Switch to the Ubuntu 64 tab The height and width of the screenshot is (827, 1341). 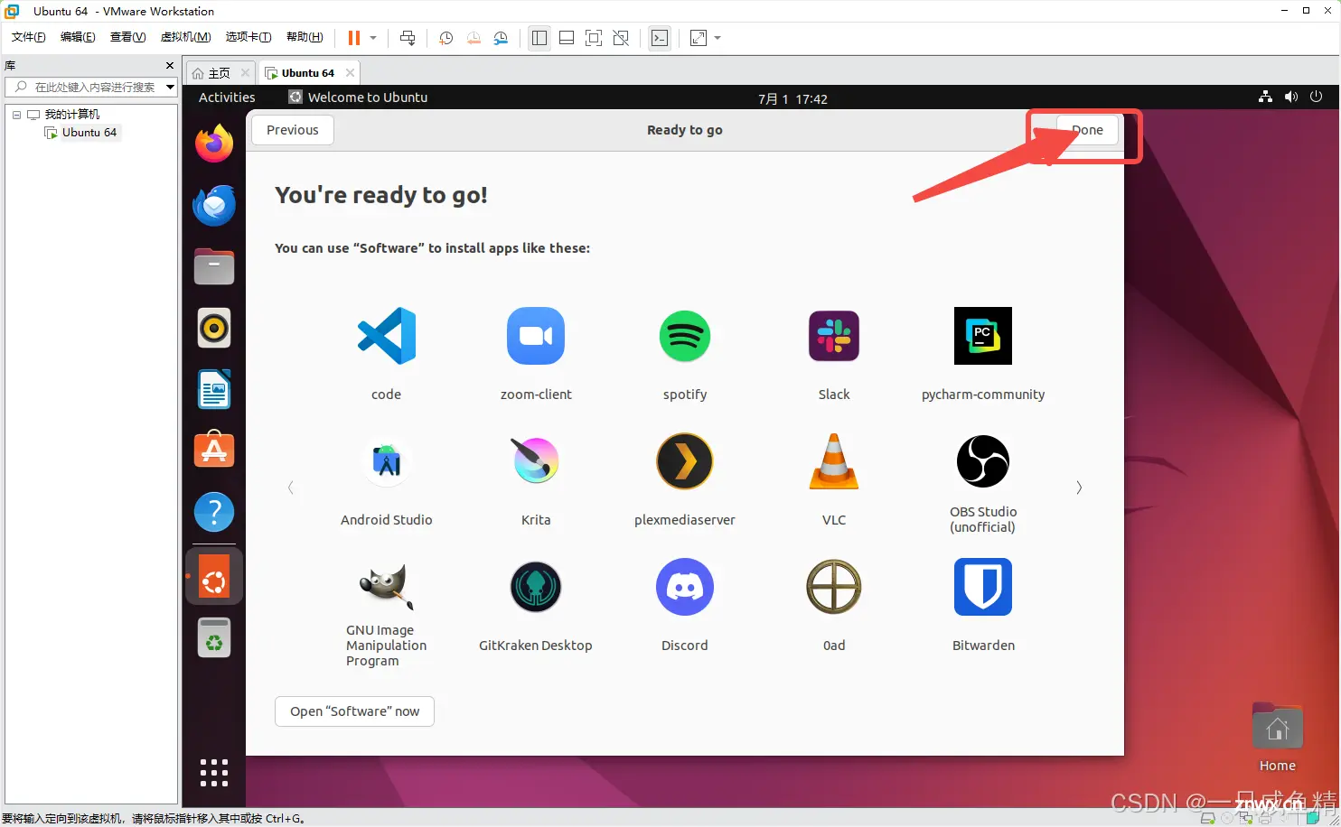(x=307, y=73)
